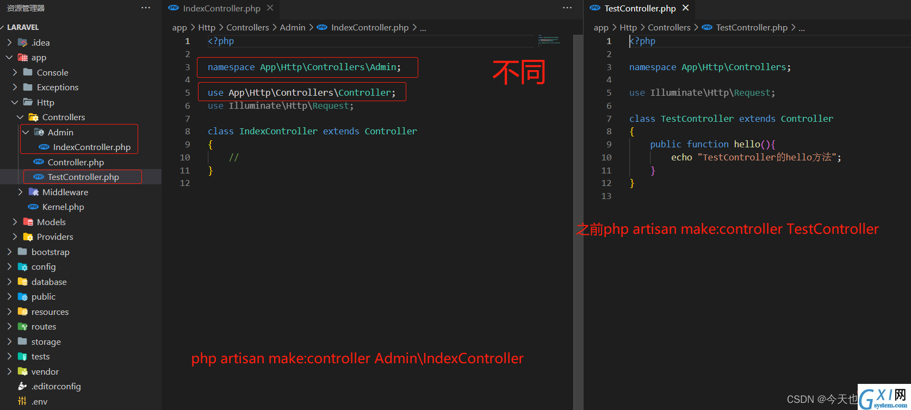The height and width of the screenshot is (410, 911).
Task: Click the 'hello' function name in TestController
Action: [747, 144]
